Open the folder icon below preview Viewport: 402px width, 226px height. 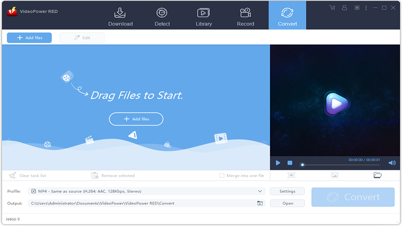378,175
